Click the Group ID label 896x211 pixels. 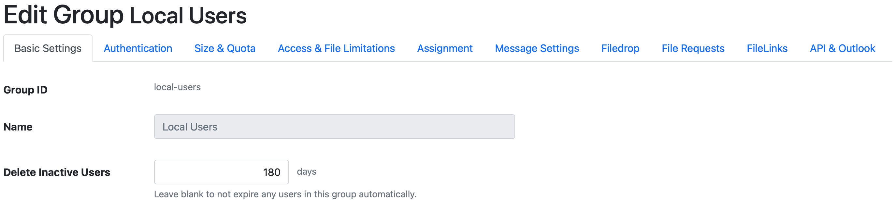25,90
